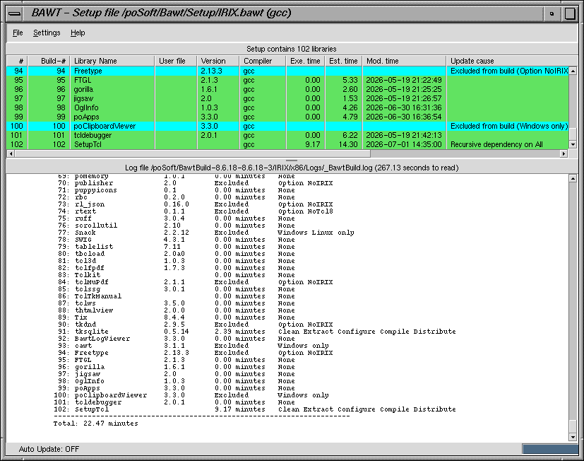Screen dimensions: 584x461
Task: Click the SetupTcl 9.17 minutes log line
Action: click(255, 409)
